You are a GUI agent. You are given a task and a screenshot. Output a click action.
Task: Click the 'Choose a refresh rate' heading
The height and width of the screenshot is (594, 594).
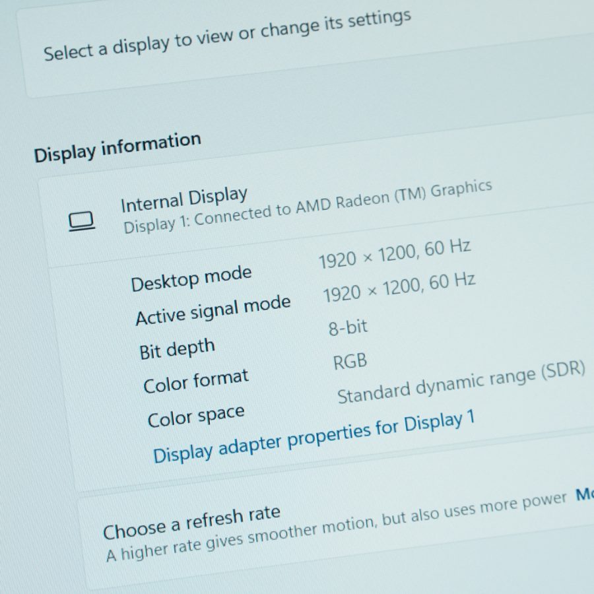(191, 523)
